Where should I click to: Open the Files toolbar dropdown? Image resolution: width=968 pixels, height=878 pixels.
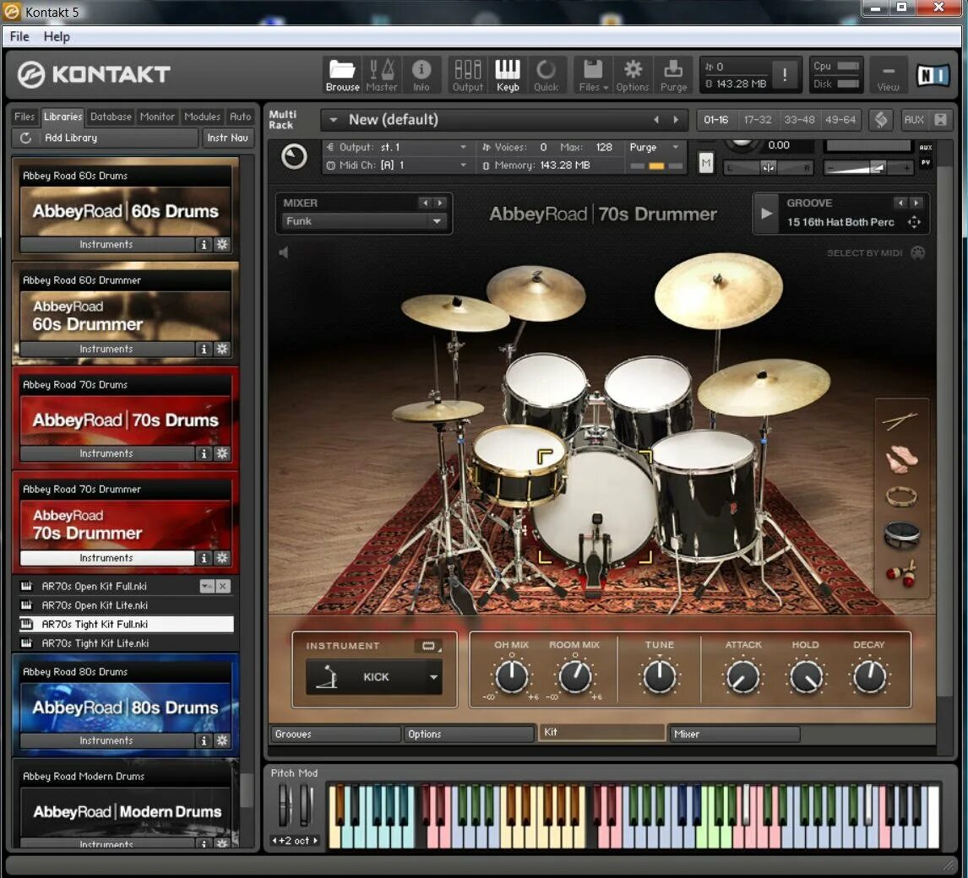point(593,74)
